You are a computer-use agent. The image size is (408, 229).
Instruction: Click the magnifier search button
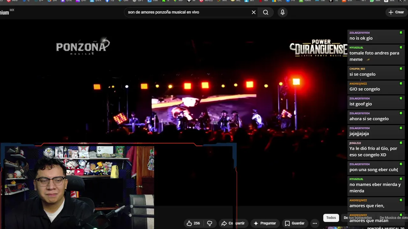coord(266,12)
